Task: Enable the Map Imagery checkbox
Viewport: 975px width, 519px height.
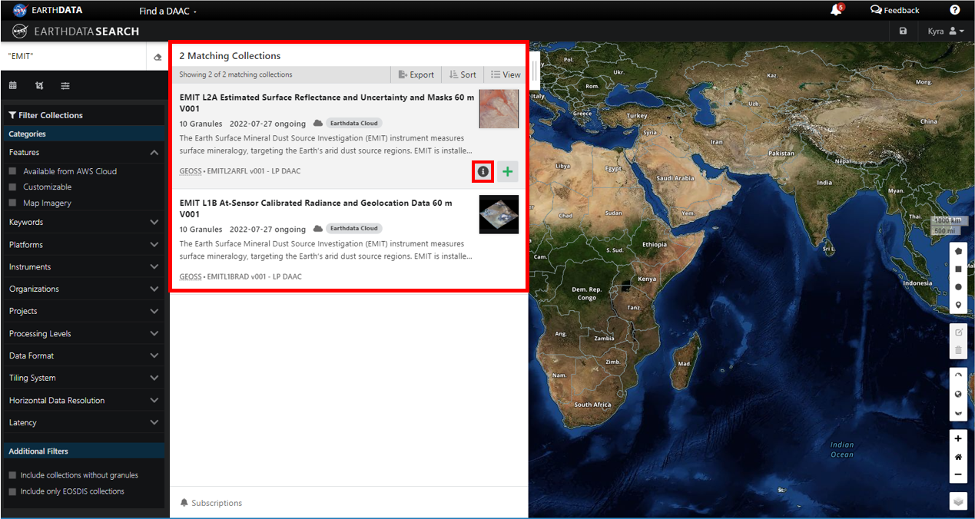Action: pos(12,203)
